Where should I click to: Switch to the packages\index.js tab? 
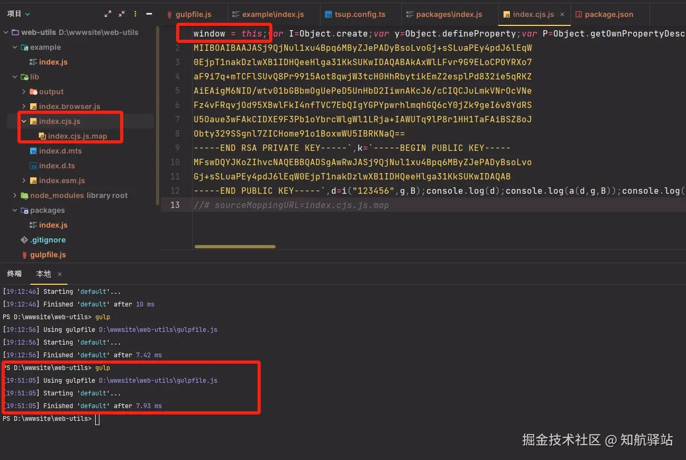click(x=450, y=14)
